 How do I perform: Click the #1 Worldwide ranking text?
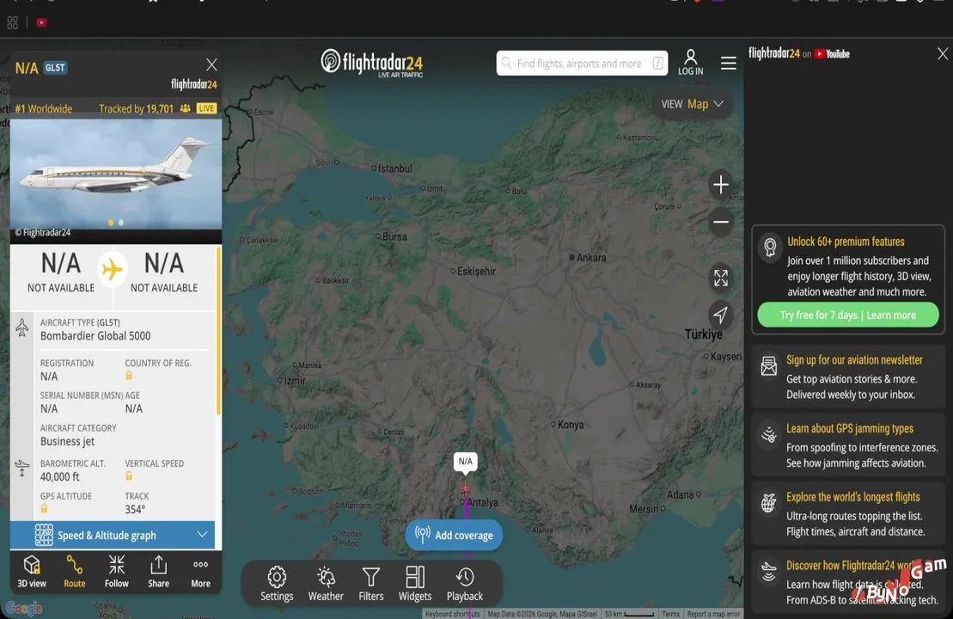point(43,109)
